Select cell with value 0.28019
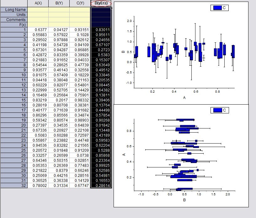Screen dimensions: 256x218 (38, 105)
